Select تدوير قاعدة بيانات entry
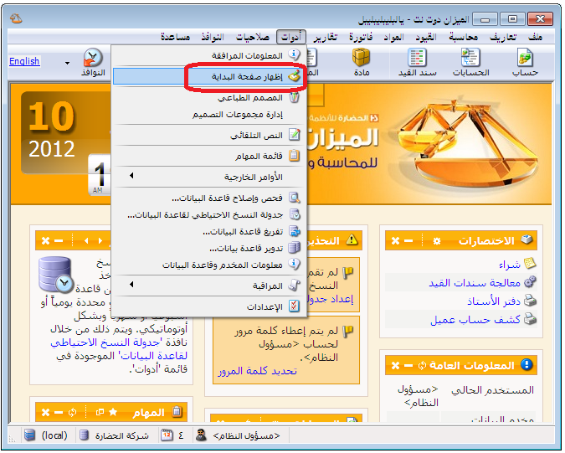 [x=209, y=249]
